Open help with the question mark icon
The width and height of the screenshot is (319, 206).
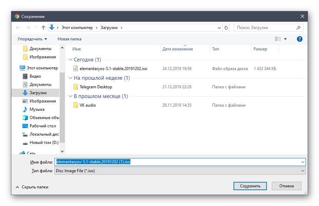(299, 39)
